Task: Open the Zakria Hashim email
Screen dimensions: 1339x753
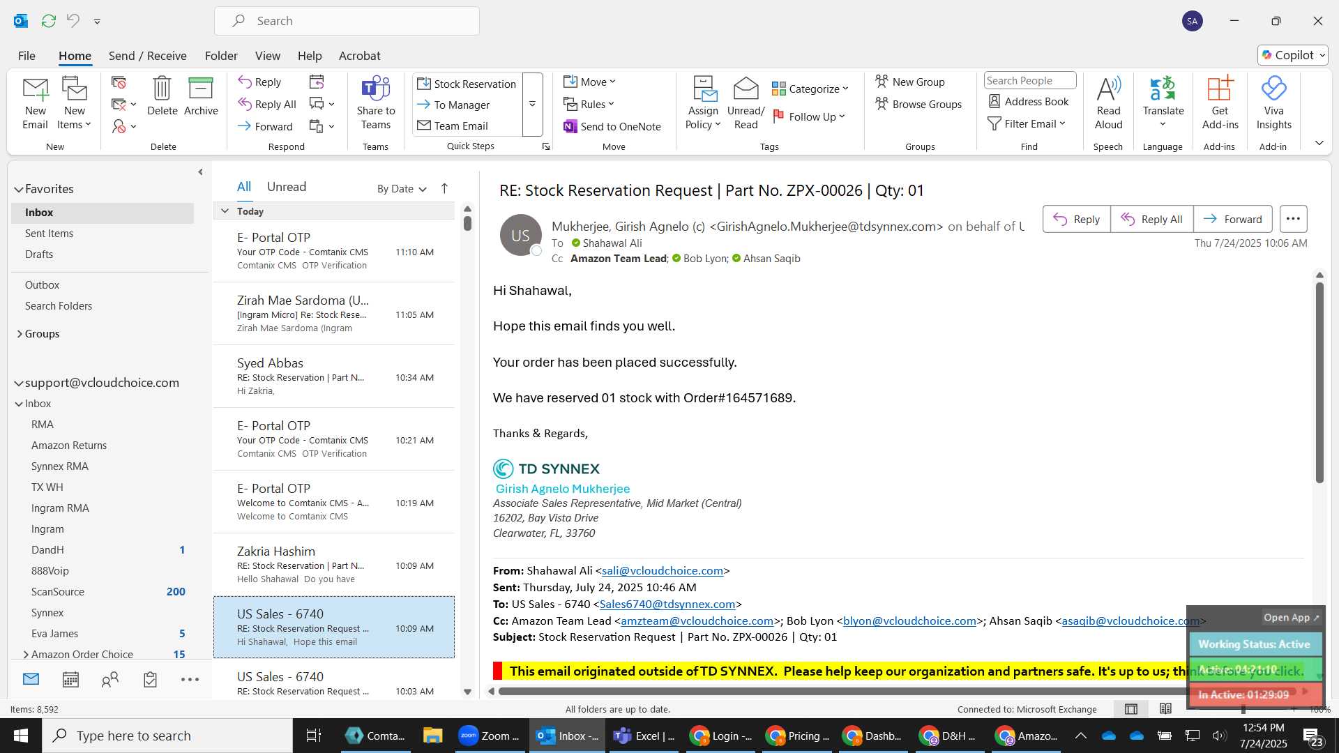Action: pyautogui.click(x=334, y=565)
